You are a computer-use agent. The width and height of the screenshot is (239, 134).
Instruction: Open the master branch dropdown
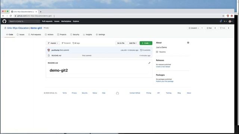53,43
